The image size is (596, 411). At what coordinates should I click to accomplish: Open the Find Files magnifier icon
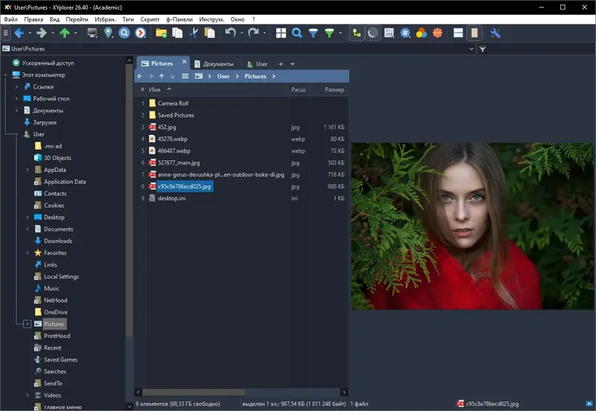point(297,33)
